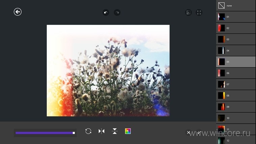Flip the overlay vertically
The height and width of the screenshot is (144, 256).
(x=115, y=131)
